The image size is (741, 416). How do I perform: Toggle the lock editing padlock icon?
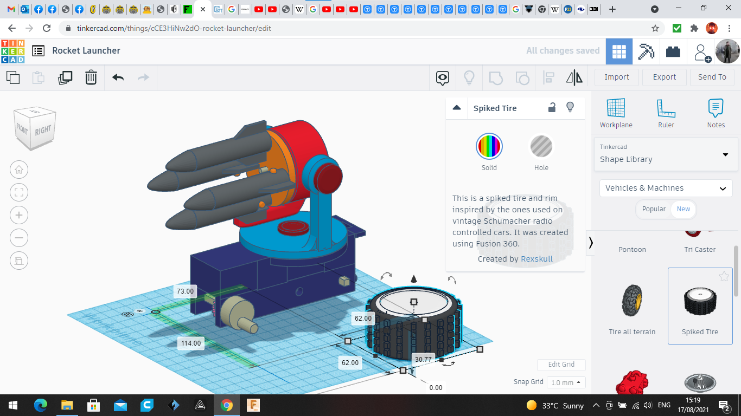(x=552, y=108)
